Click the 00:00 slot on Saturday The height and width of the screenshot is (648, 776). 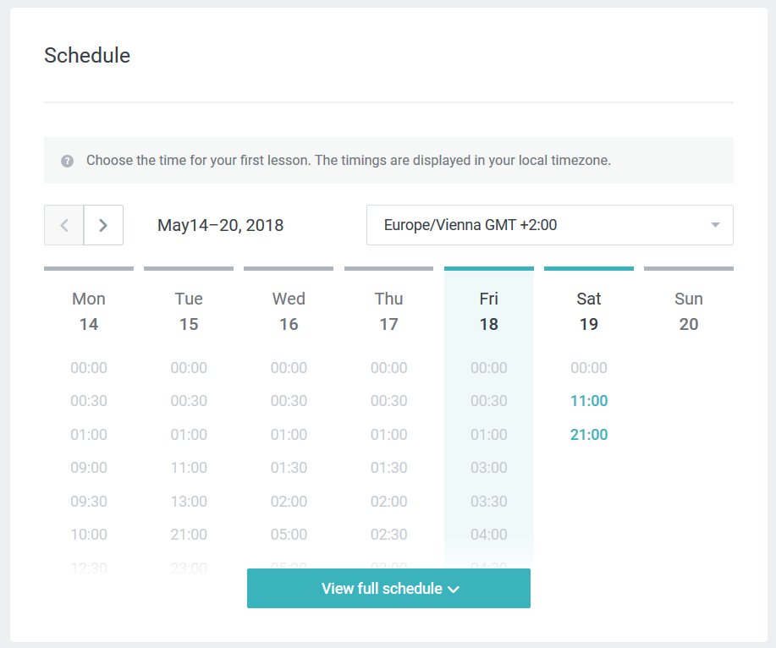click(589, 368)
